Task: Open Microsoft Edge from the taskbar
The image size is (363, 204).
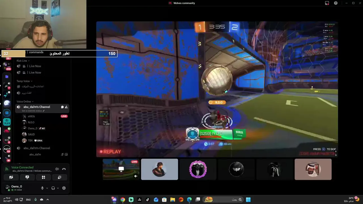Action: click(x=189, y=199)
